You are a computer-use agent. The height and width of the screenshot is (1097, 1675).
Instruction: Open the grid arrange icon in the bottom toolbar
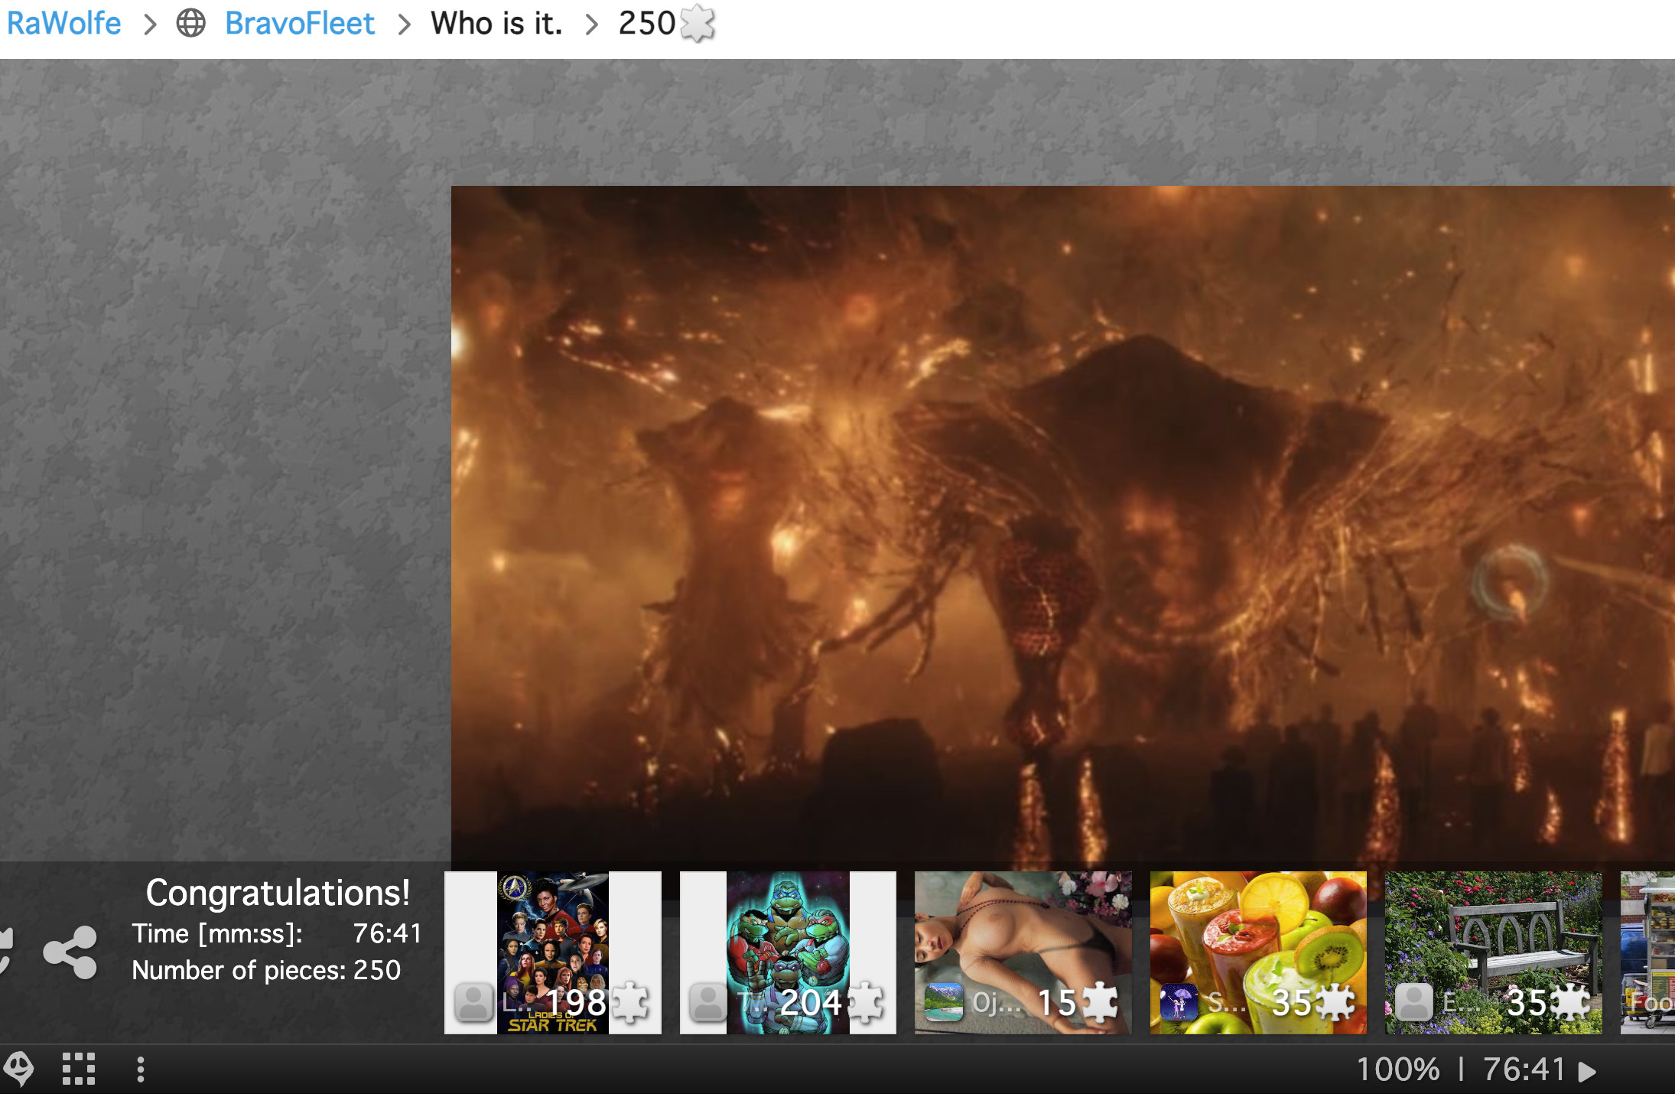pyautogui.click(x=79, y=1069)
